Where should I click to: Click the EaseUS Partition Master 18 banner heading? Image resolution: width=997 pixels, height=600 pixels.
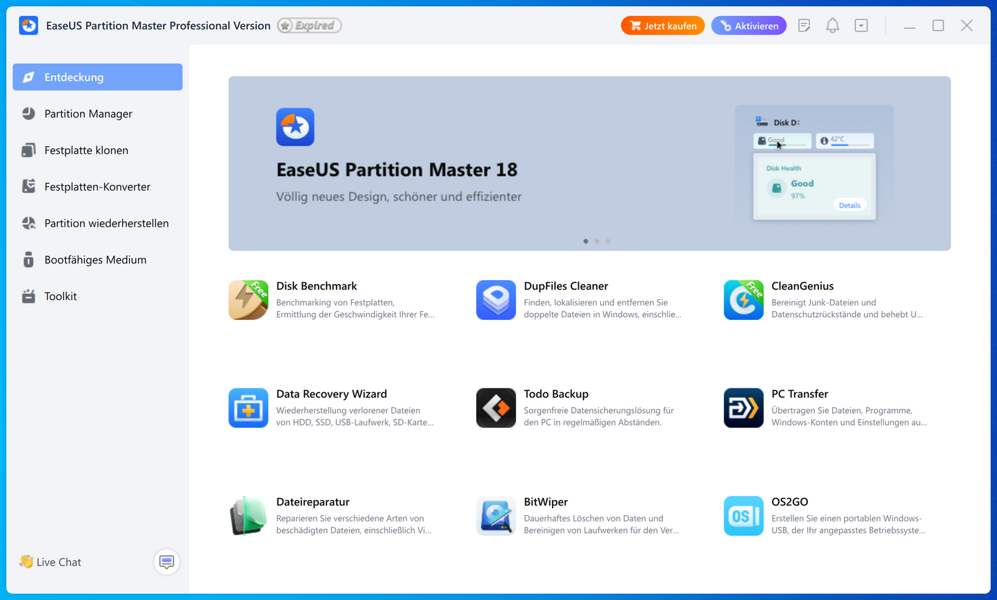(x=397, y=170)
